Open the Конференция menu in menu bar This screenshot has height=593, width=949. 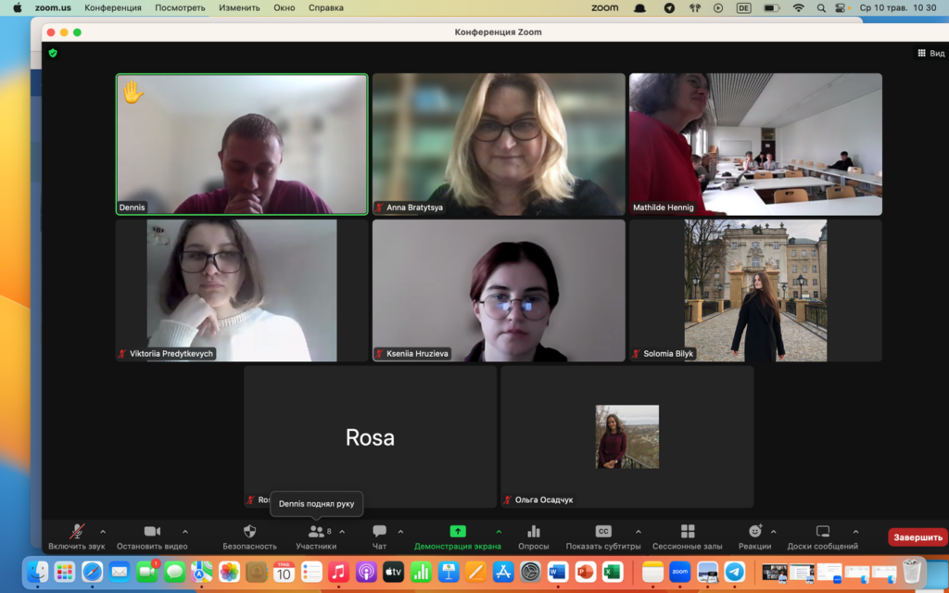pyautogui.click(x=113, y=7)
